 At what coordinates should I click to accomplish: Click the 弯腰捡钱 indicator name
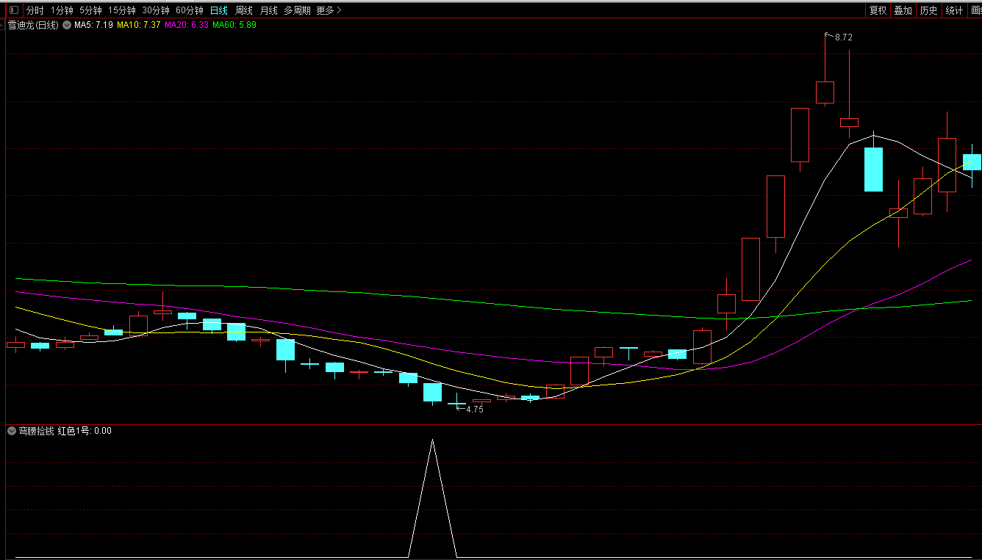tap(36, 431)
